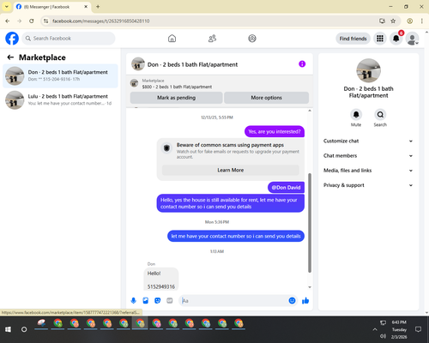
Task: Open the notifications bell icon
Action: click(x=396, y=39)
